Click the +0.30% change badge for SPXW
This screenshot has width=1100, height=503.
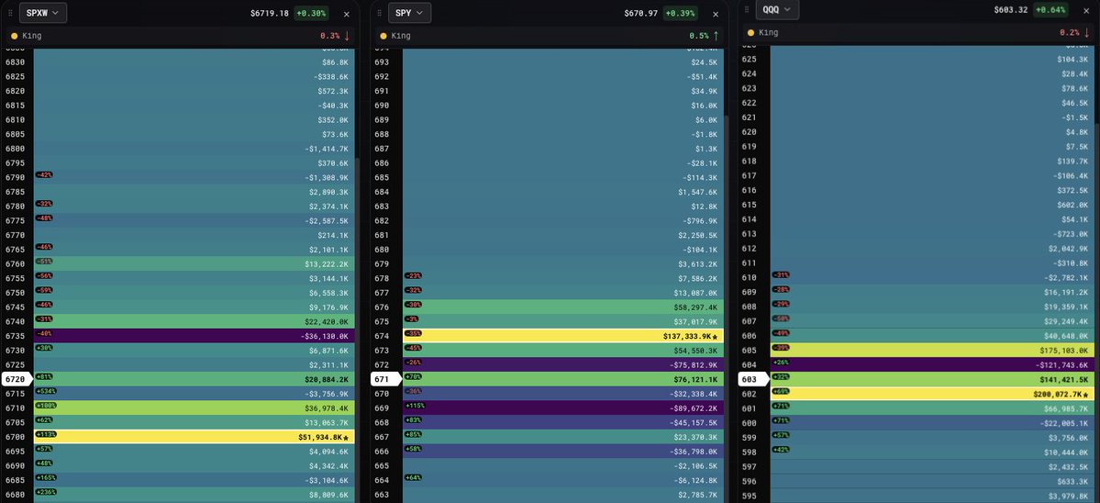pyautogui.click(x=310, y=14)
